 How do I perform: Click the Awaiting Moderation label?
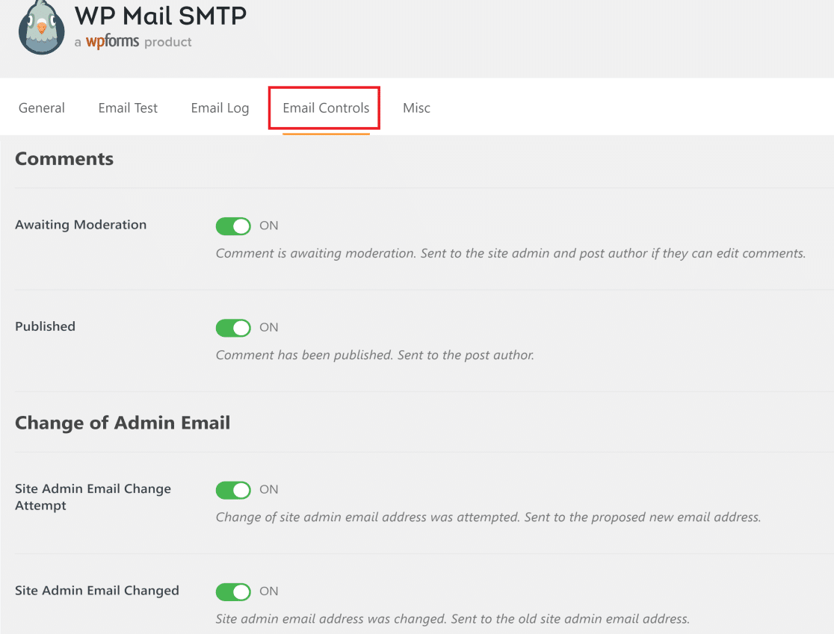coord(81,225)
